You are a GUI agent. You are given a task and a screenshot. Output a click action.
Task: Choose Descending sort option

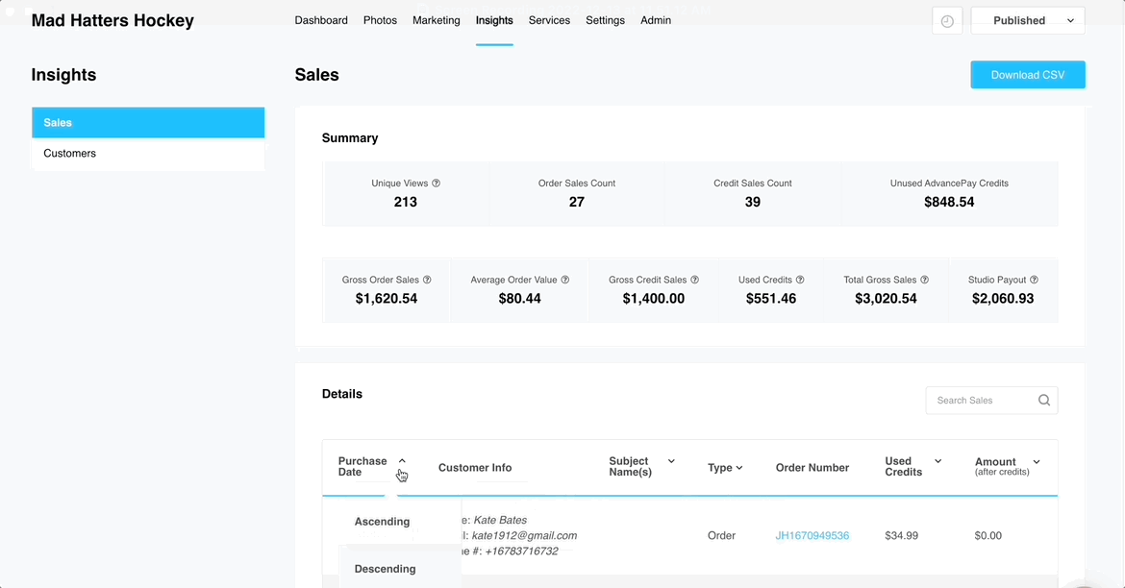click(385, 569)
